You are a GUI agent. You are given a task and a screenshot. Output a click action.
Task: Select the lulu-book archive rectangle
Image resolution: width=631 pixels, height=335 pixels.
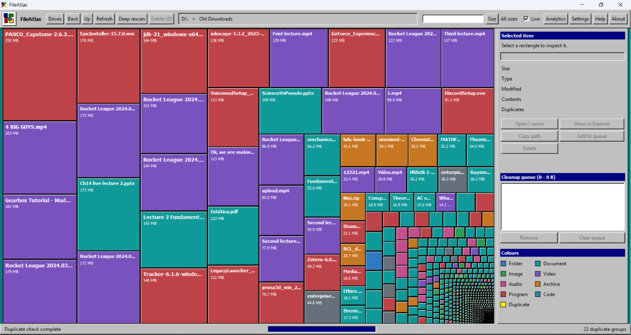pyautogui.click(x=358, y=150)
